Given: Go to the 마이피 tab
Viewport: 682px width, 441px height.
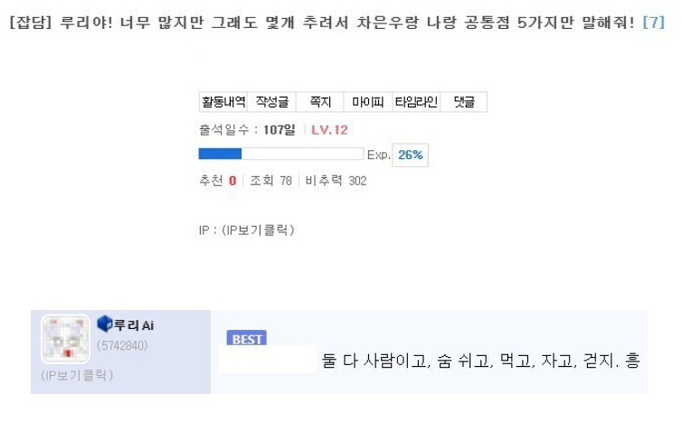Looking at the screenshot, I should click(368, 102).
